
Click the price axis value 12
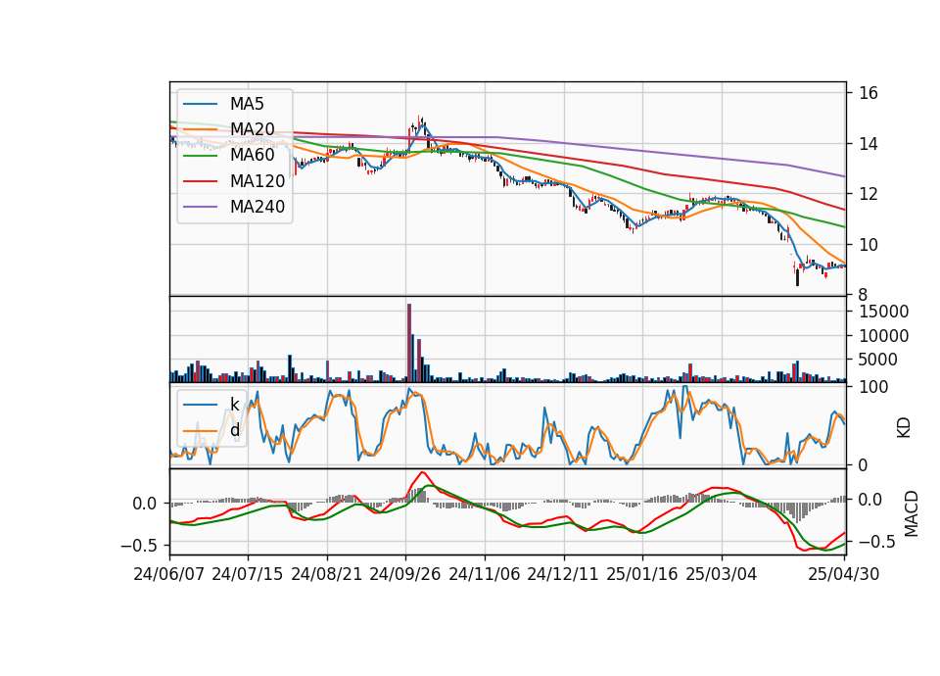(x=869, y=194)
